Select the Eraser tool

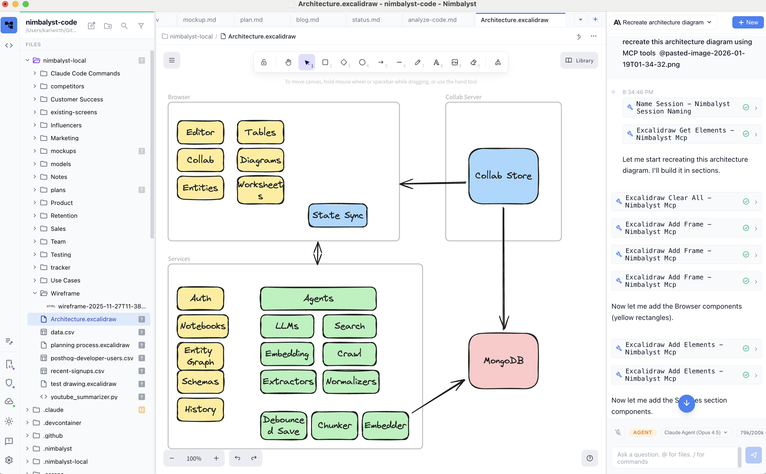point(473,62)
